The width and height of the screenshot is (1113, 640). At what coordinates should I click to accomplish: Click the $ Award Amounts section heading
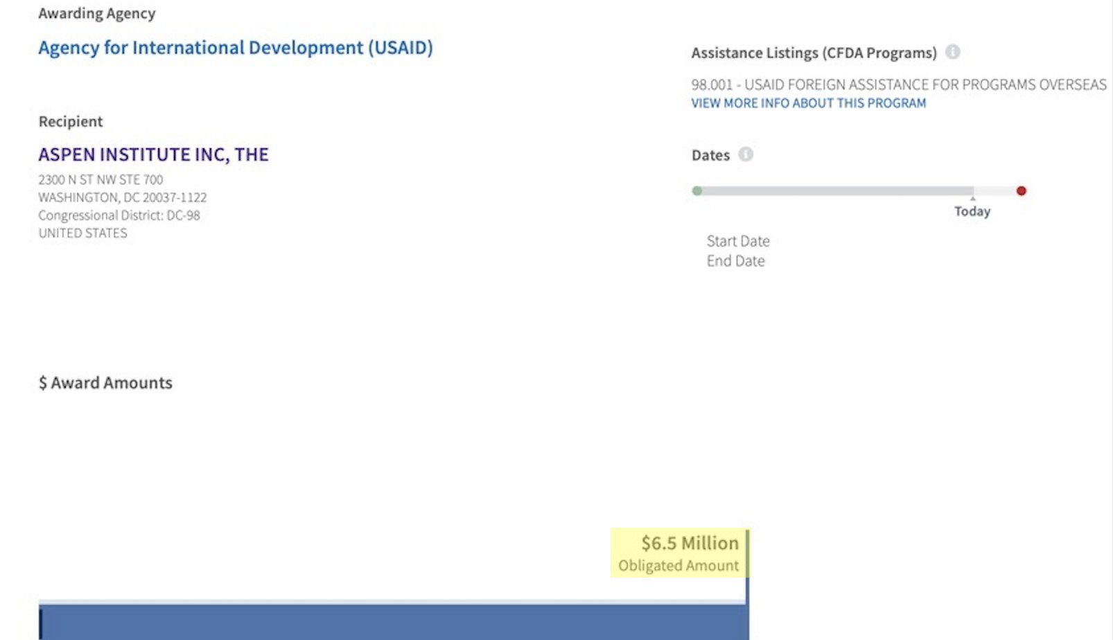pos(105,383)
